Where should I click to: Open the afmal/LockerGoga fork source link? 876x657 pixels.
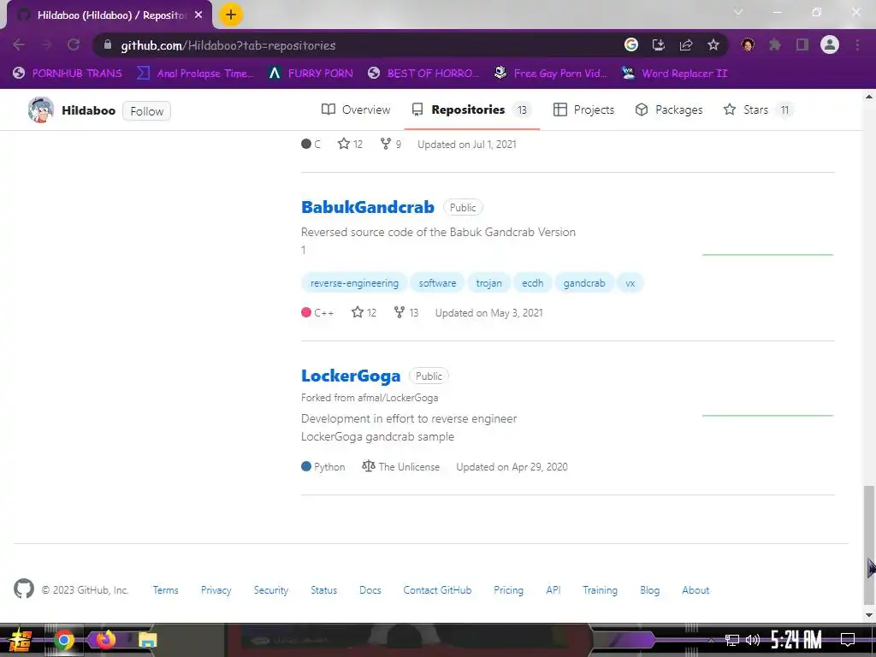[398, 398]
